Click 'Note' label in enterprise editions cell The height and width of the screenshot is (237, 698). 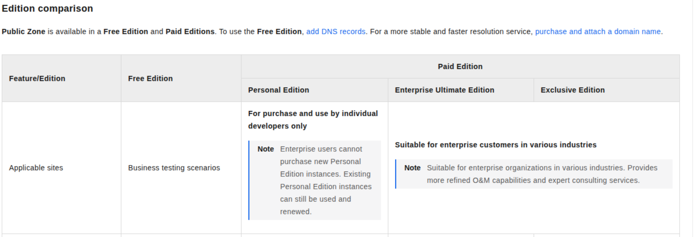pos(412,168)
